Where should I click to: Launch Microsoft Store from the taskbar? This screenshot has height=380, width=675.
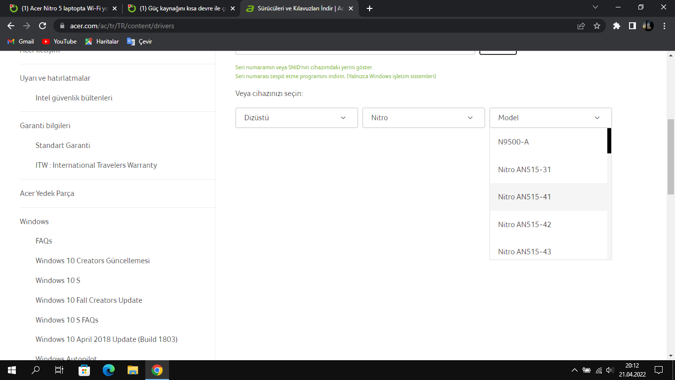(84, 370)
